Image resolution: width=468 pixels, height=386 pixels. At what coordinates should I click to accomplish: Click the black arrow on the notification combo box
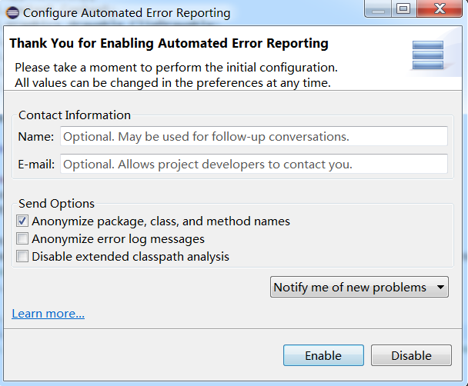440,288
